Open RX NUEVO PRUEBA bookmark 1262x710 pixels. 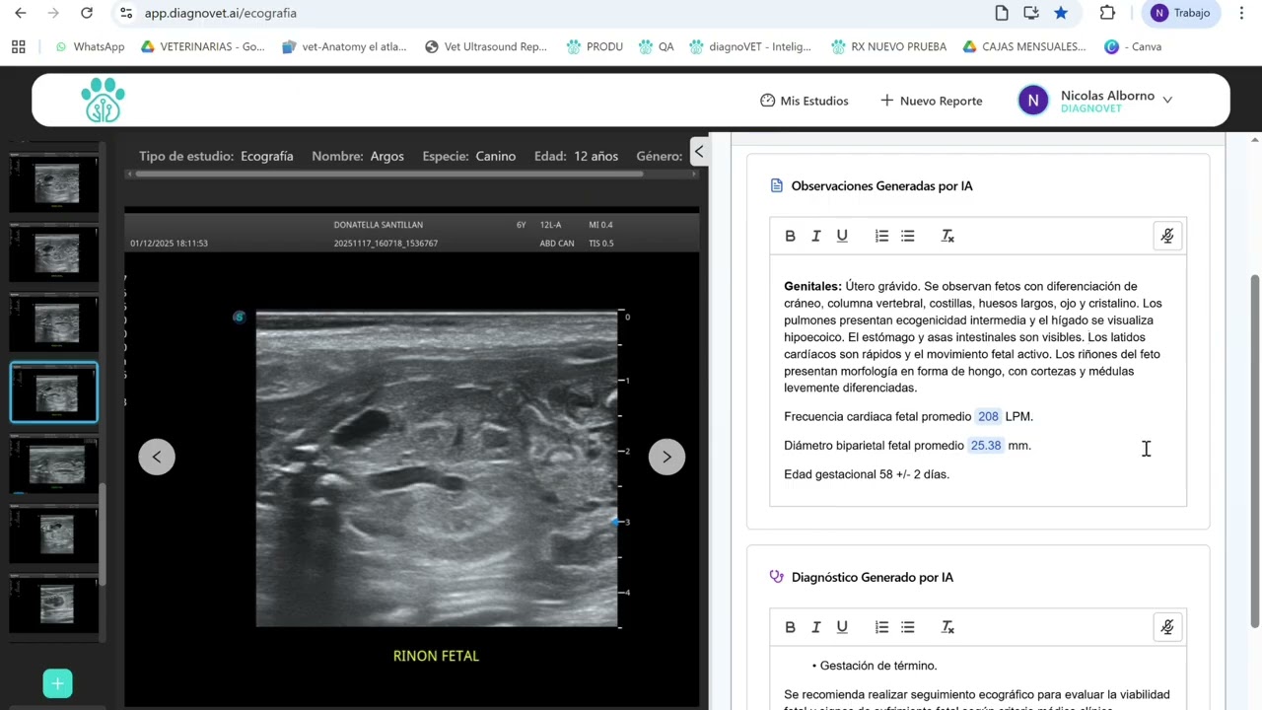click(888, 46)
